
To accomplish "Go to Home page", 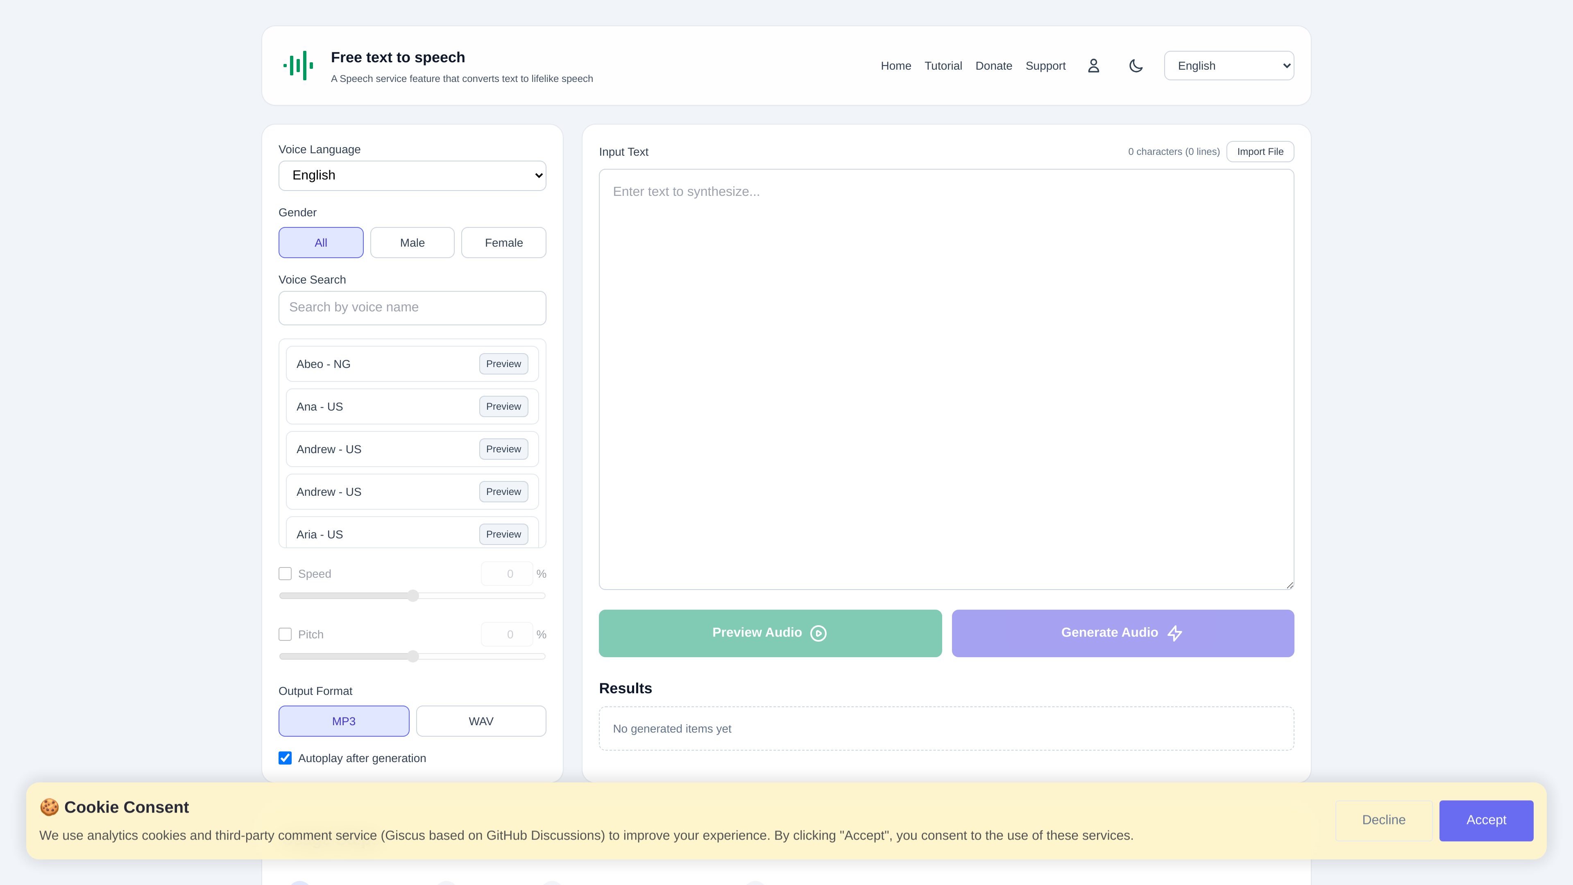I will coord(896,66).
